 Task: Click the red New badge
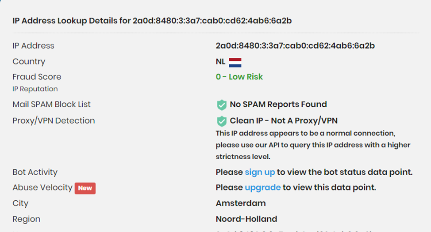(85, 188)
